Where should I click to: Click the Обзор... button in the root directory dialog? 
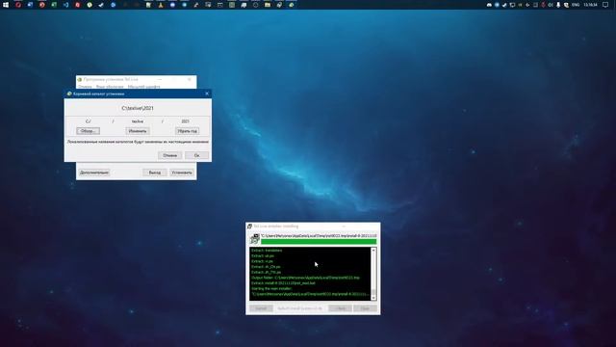pyautogui.click(x=88, y=131)
